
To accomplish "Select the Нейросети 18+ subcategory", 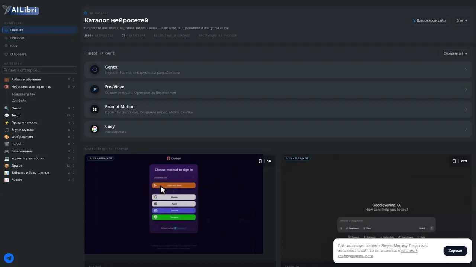I will (23, 94).
